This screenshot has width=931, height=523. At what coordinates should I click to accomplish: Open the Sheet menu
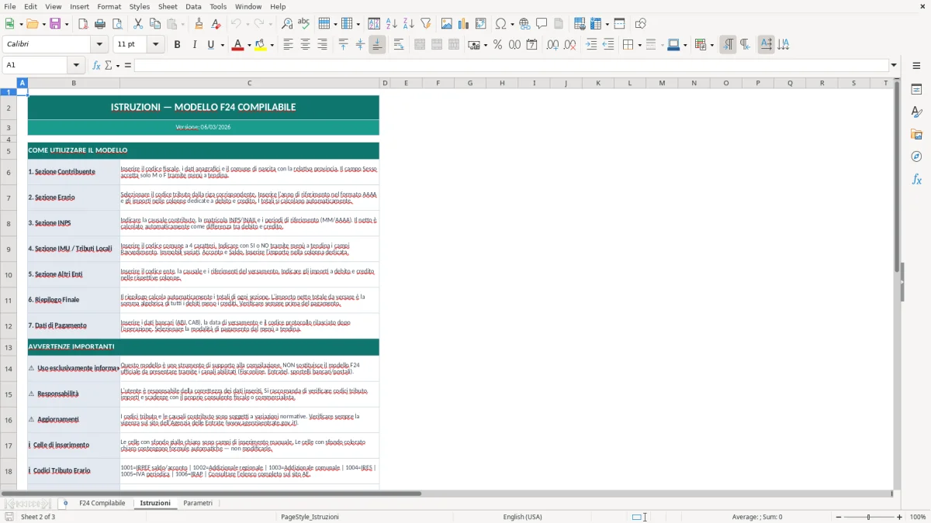click(168, 6)
